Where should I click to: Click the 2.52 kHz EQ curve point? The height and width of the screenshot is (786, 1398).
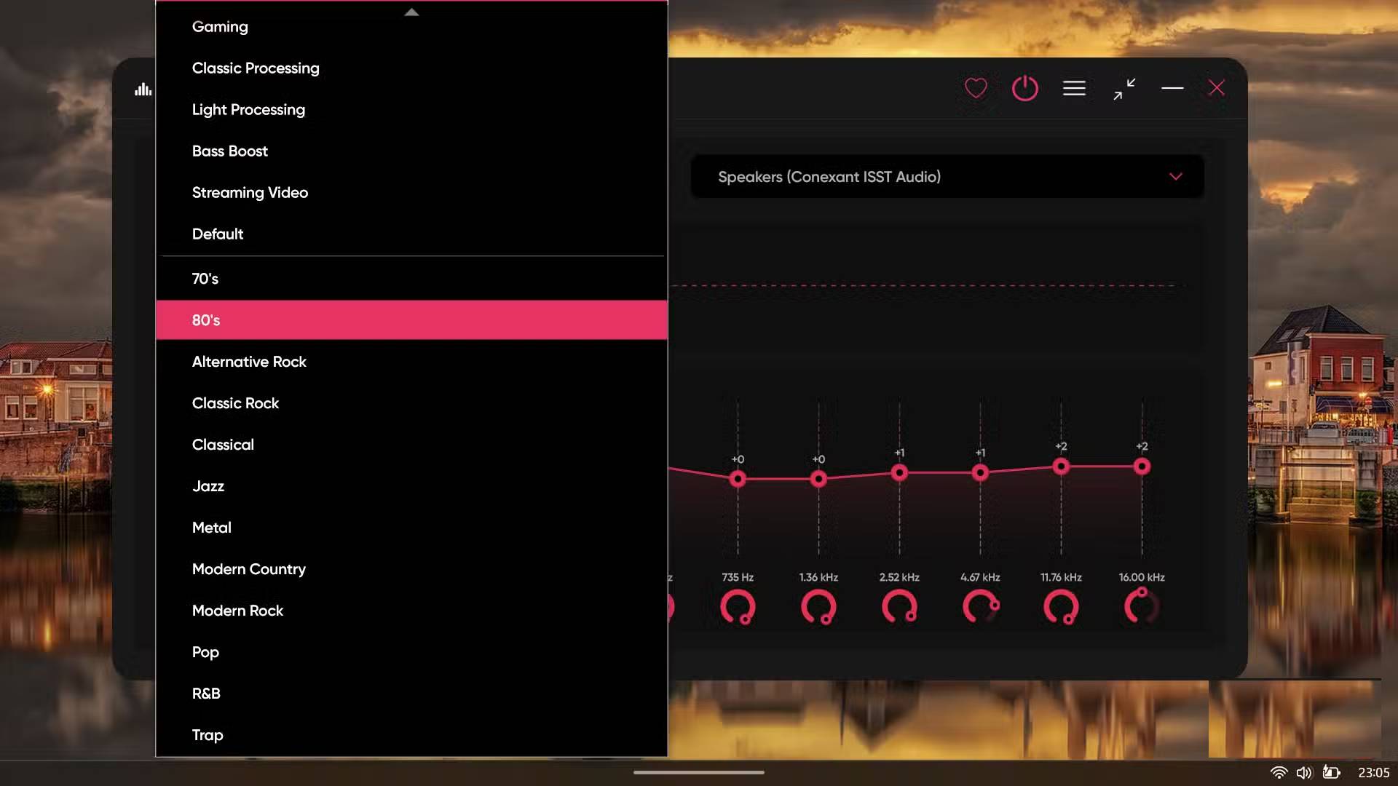point(899,473)
